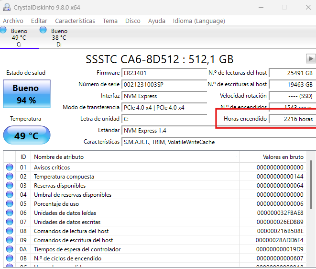
Task: Click the Interfaz field NVM Express
Action: pyautogui.click(x=164, y=96)
